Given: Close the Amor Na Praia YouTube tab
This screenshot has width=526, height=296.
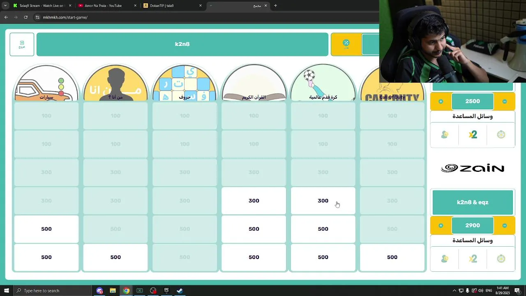Looking at the screenshot, I should 135,6.
